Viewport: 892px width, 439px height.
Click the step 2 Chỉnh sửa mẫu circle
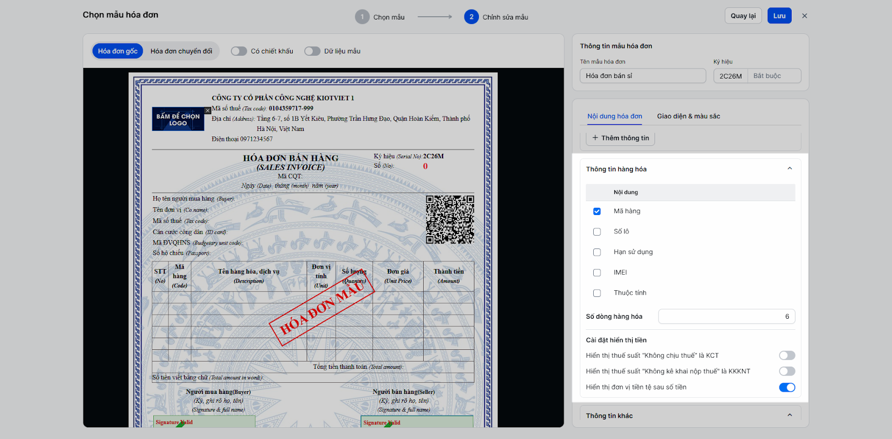click(x=471, y=17)
